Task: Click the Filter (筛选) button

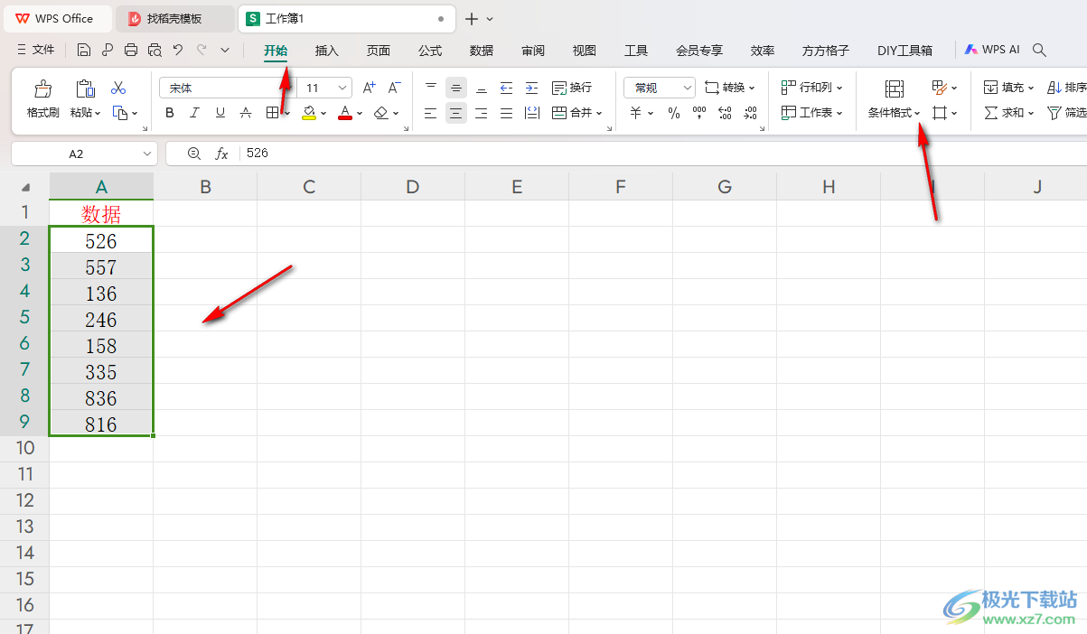Action: (x=1066, y=113)
